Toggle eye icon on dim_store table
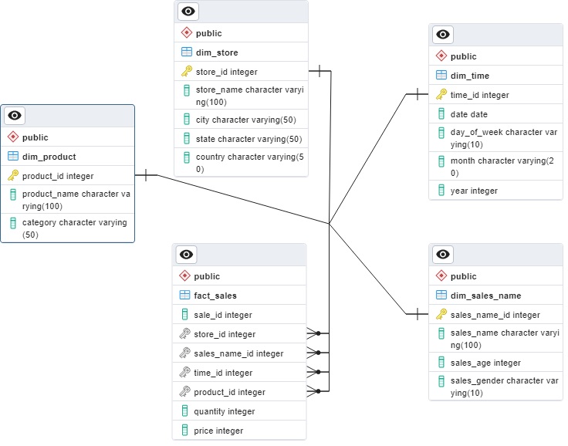 (188, 12)
